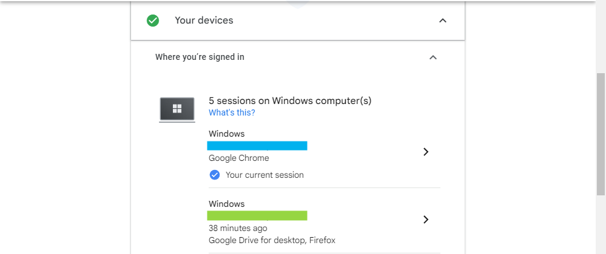Click the blue current session check icon
The height and width of the screenshot is (254, 606).
[214, 175]
